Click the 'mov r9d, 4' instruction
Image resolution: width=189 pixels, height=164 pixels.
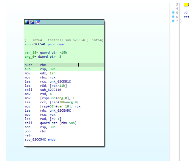38,94
